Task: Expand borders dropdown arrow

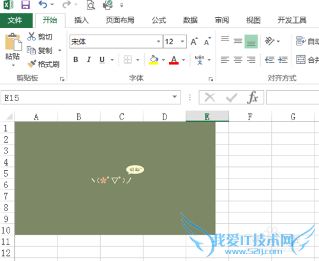Action: (x=138, y=60)
